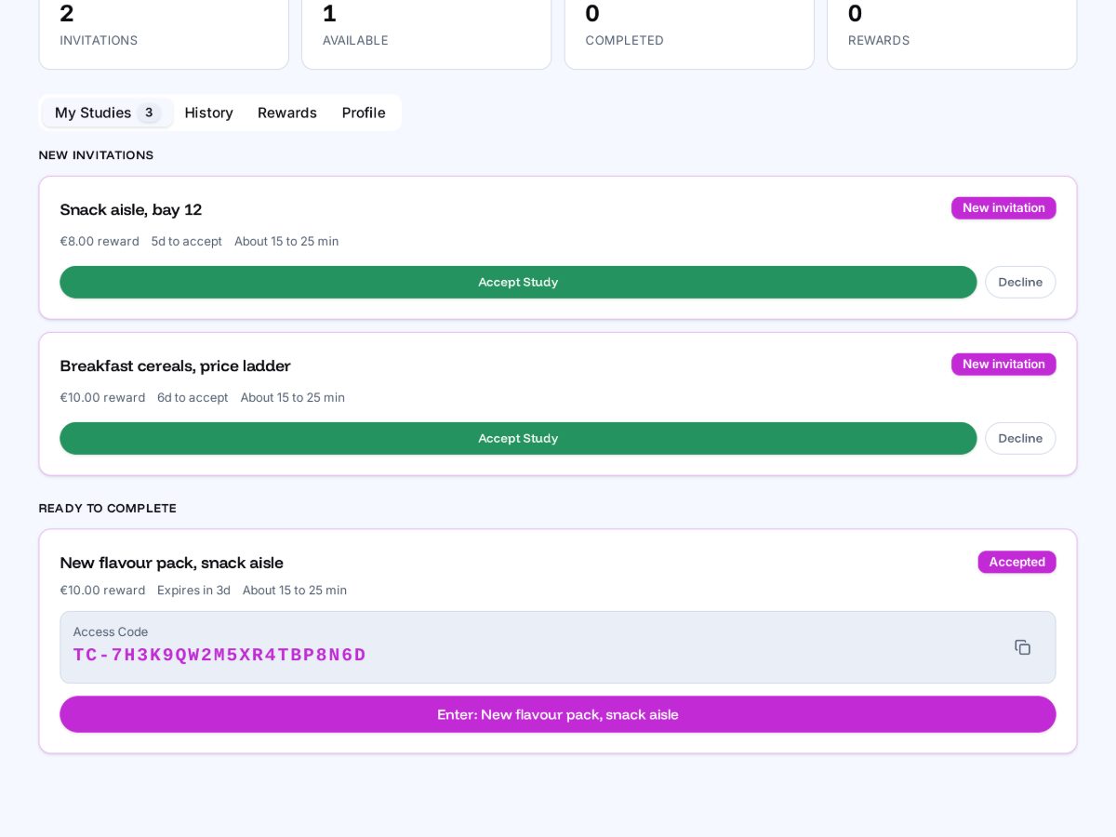Copy the access code with copy icon
This screenshot has height=837, width=1116.
tap(1022, 647)
